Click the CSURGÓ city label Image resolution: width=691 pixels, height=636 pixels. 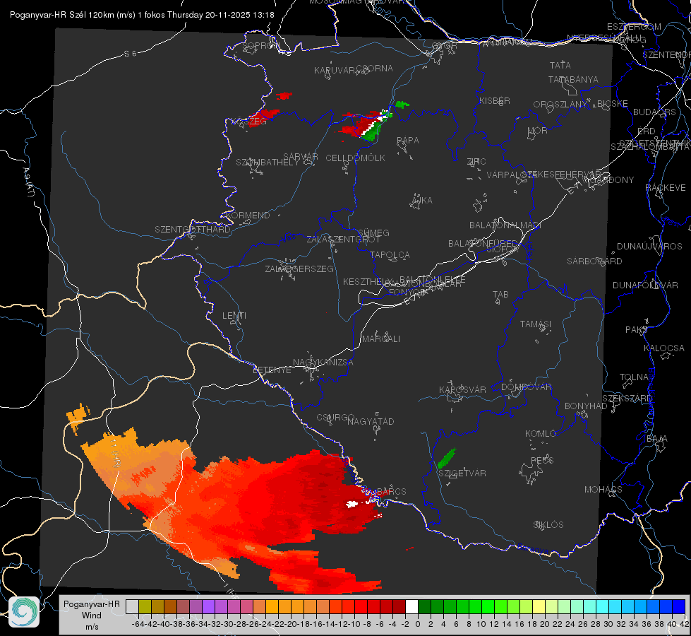[335, 417]
